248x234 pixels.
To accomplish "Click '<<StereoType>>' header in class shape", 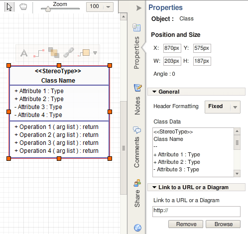I will tap(58, 71).
